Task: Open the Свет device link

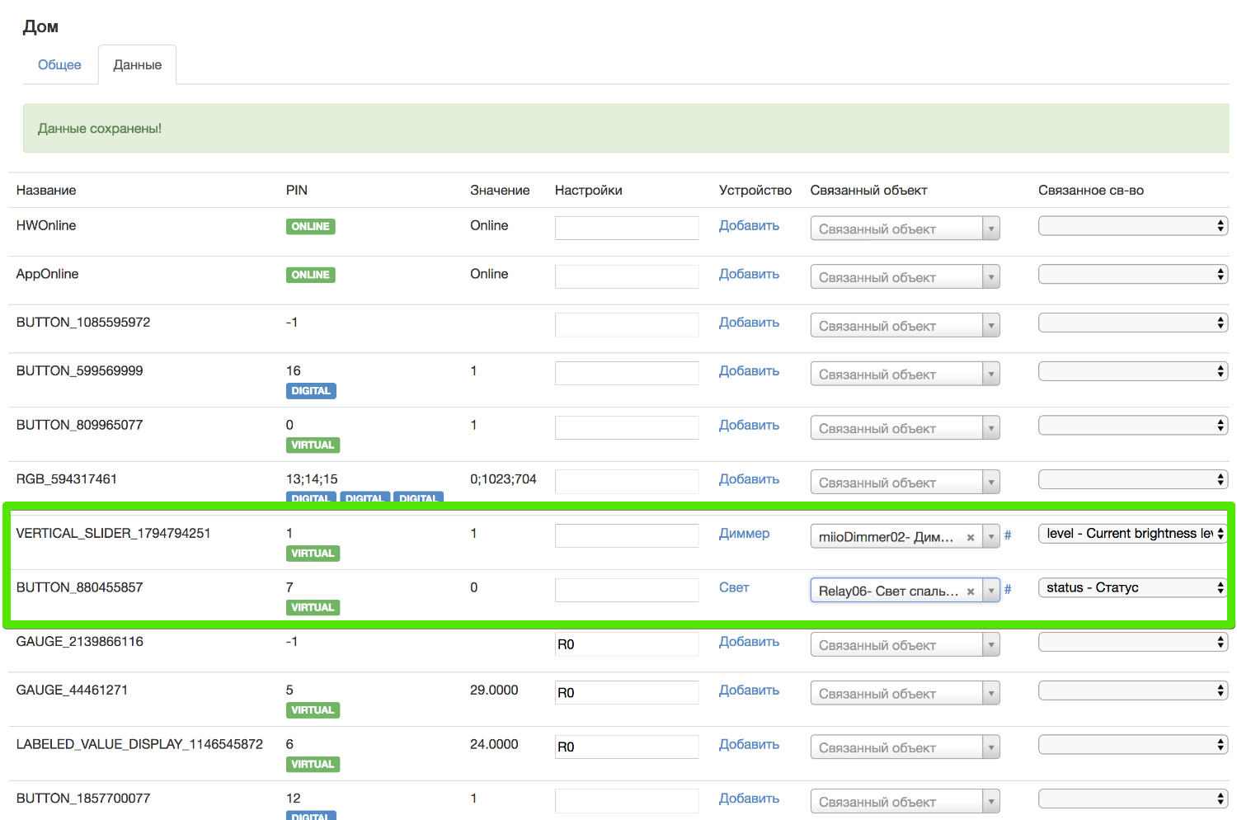Action: click(x=734, y=588)
